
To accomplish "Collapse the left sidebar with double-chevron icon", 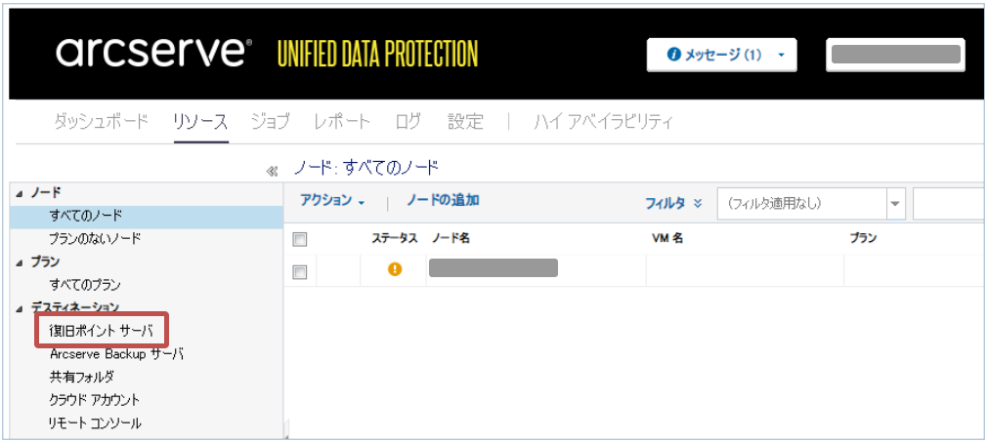I will click(273, 171).
